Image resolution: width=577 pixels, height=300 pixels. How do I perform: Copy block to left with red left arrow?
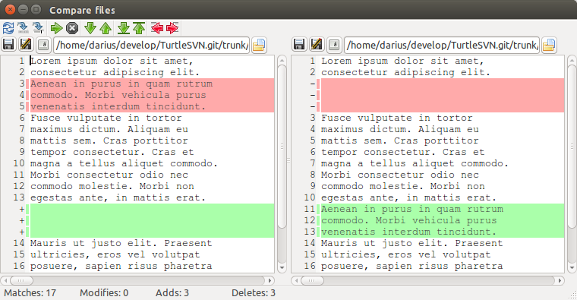(157, 28)
